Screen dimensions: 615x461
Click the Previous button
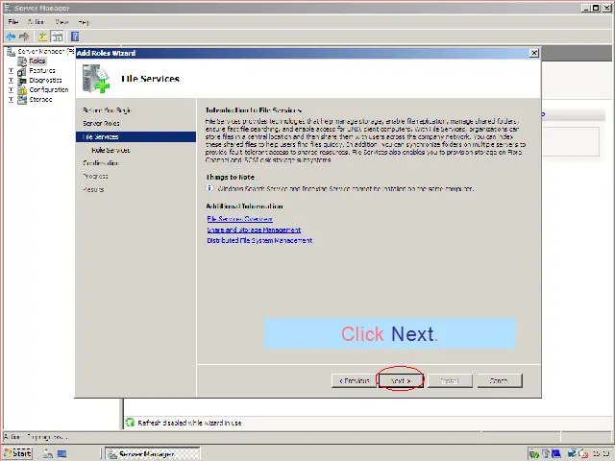(355, 380)
